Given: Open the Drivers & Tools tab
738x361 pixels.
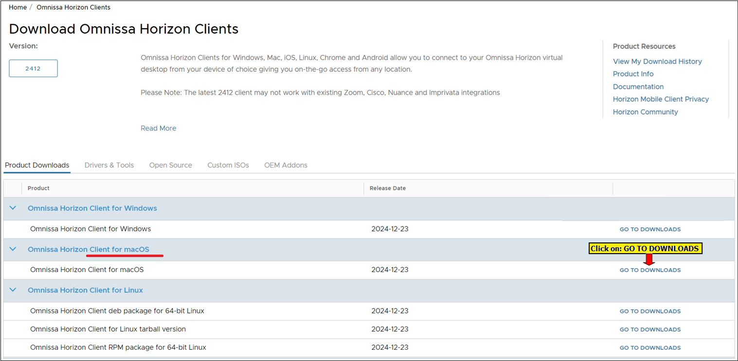Looking at the screenshot, I should [109, 165].
